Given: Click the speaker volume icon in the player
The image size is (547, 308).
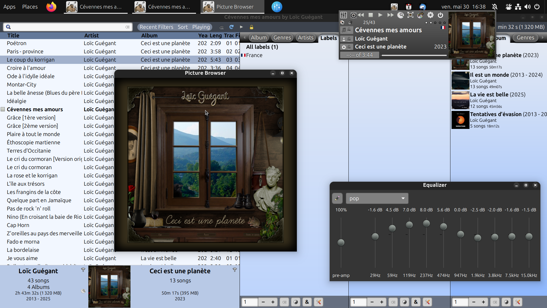Looking at the screenshot, I should (x=354, y=15).
